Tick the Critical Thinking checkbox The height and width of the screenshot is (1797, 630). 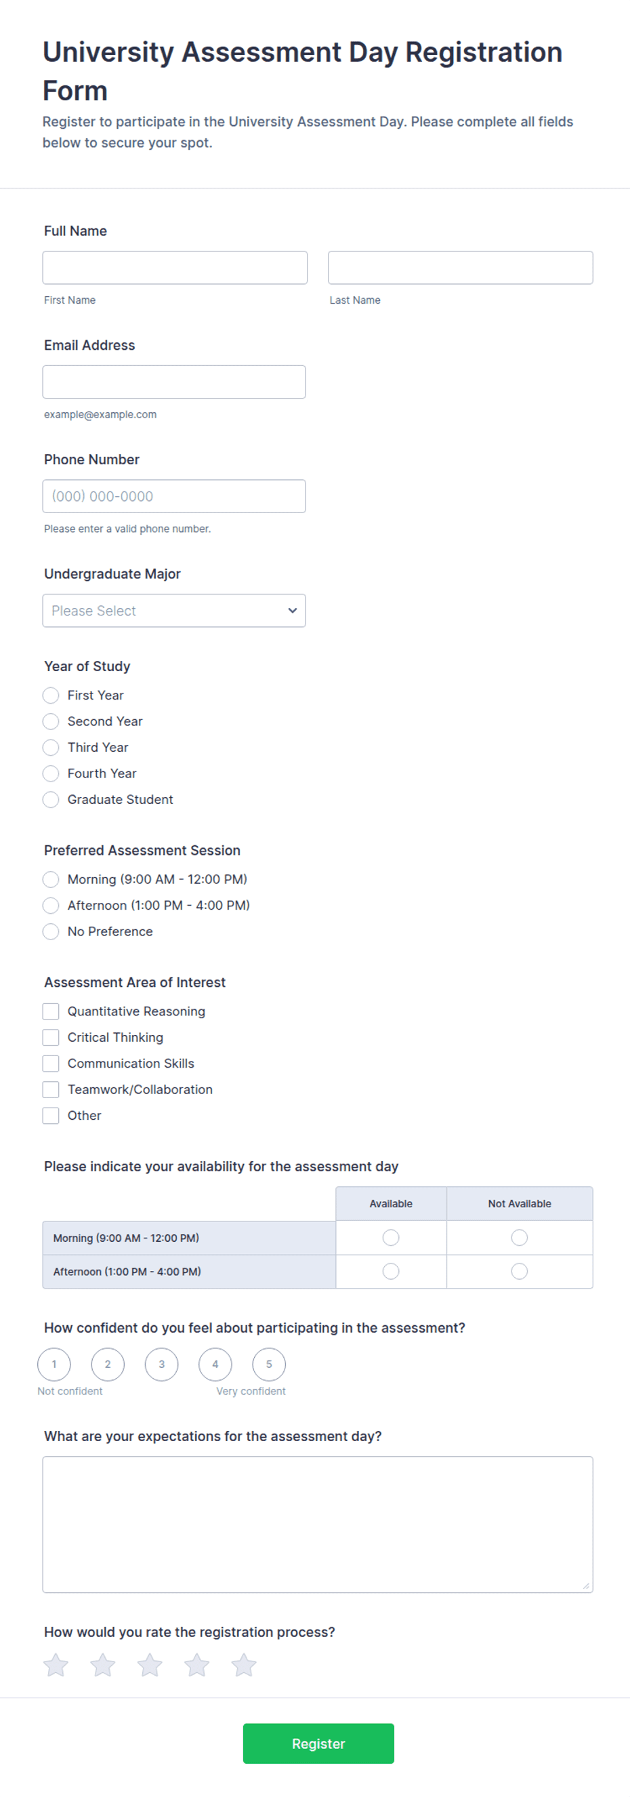pyautogui.click(x=51, y=1036)
